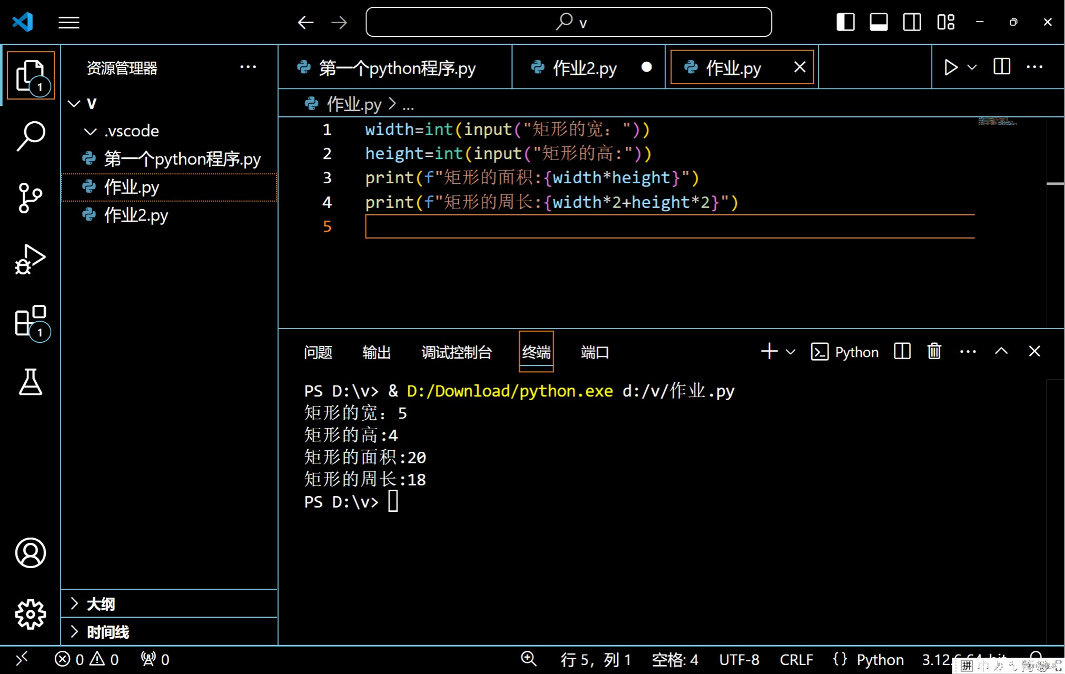Viewport: 1065px width, 674px height.
Task: Toggle bottom panel visibility
Action: pos(879,22)
